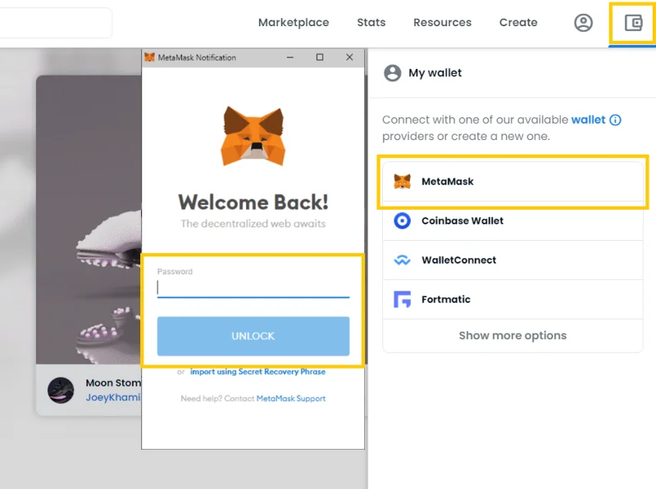Open the Create menu
Viewport: 656px width, 489px height.
pos(518,23)
